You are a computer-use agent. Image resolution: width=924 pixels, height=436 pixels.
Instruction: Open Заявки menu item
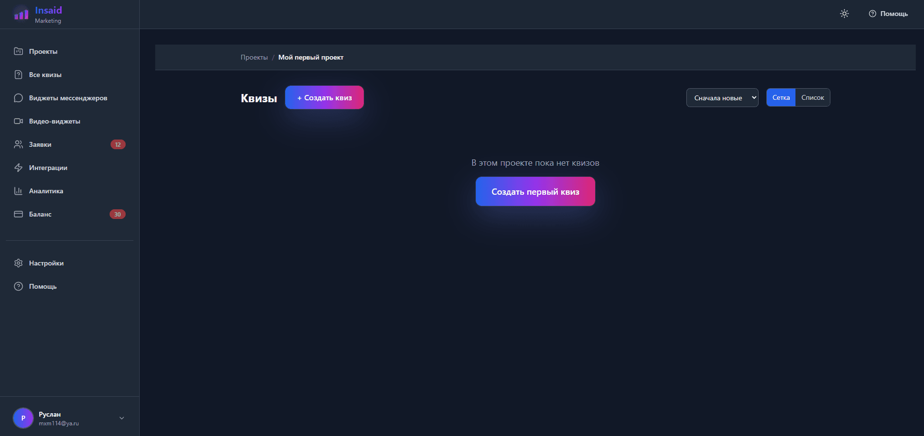(40, 144)
